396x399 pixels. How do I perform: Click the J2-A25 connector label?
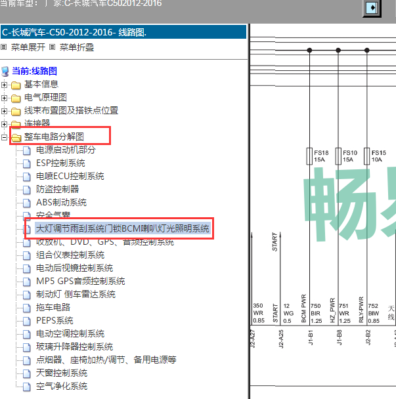click(x=281, y=339)
